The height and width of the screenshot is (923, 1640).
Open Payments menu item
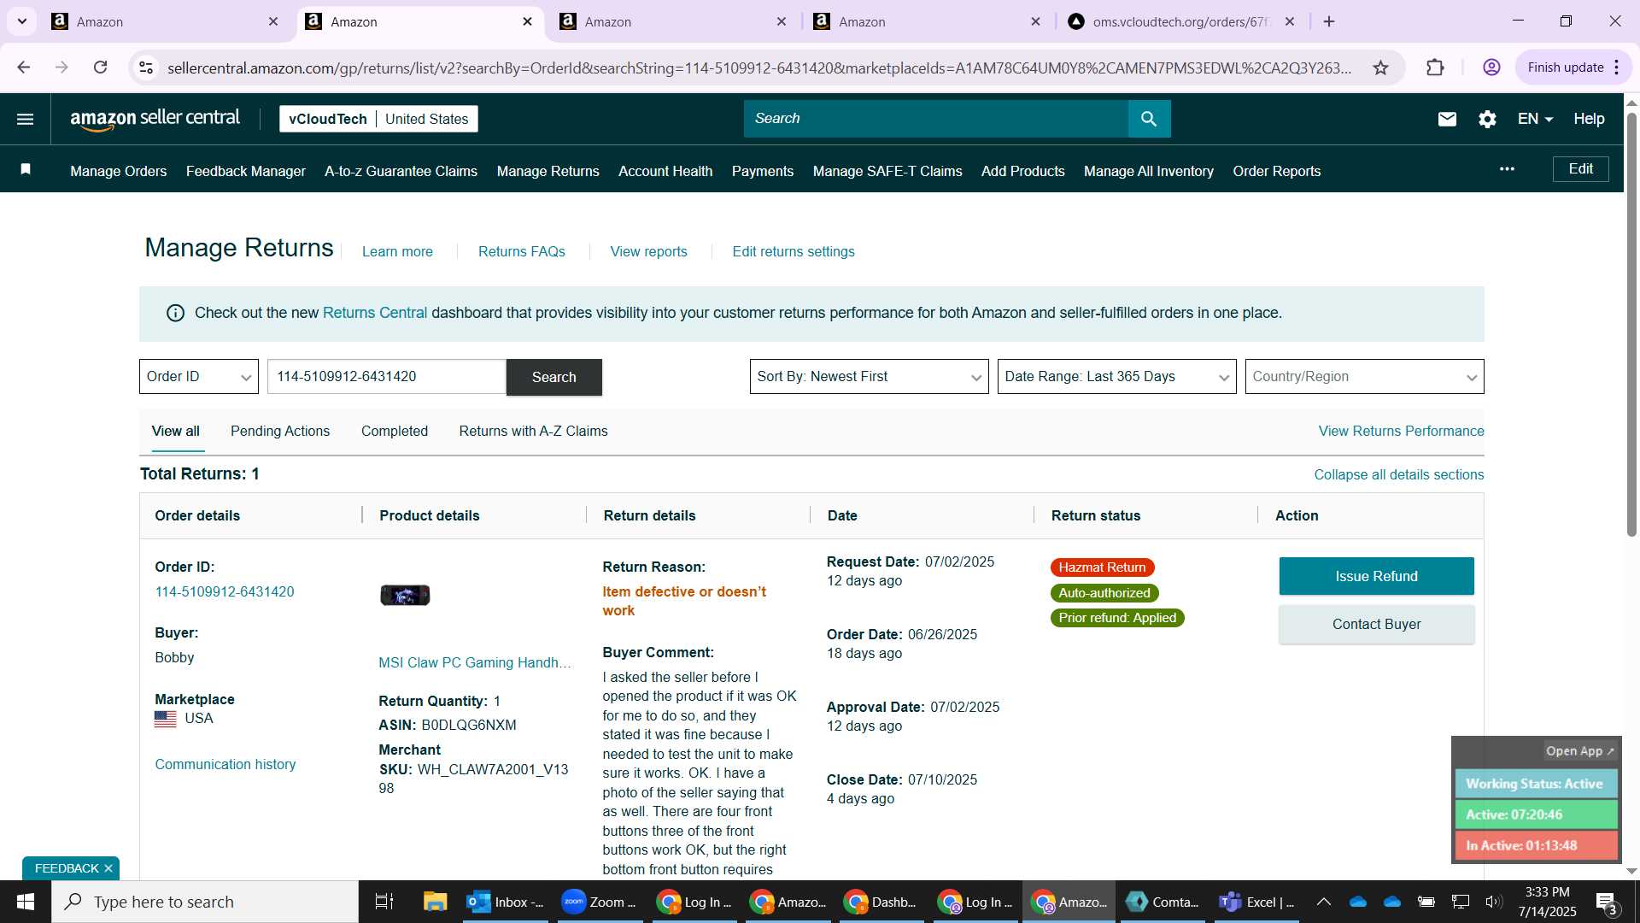pyautogui.click(x=763, y=171)
